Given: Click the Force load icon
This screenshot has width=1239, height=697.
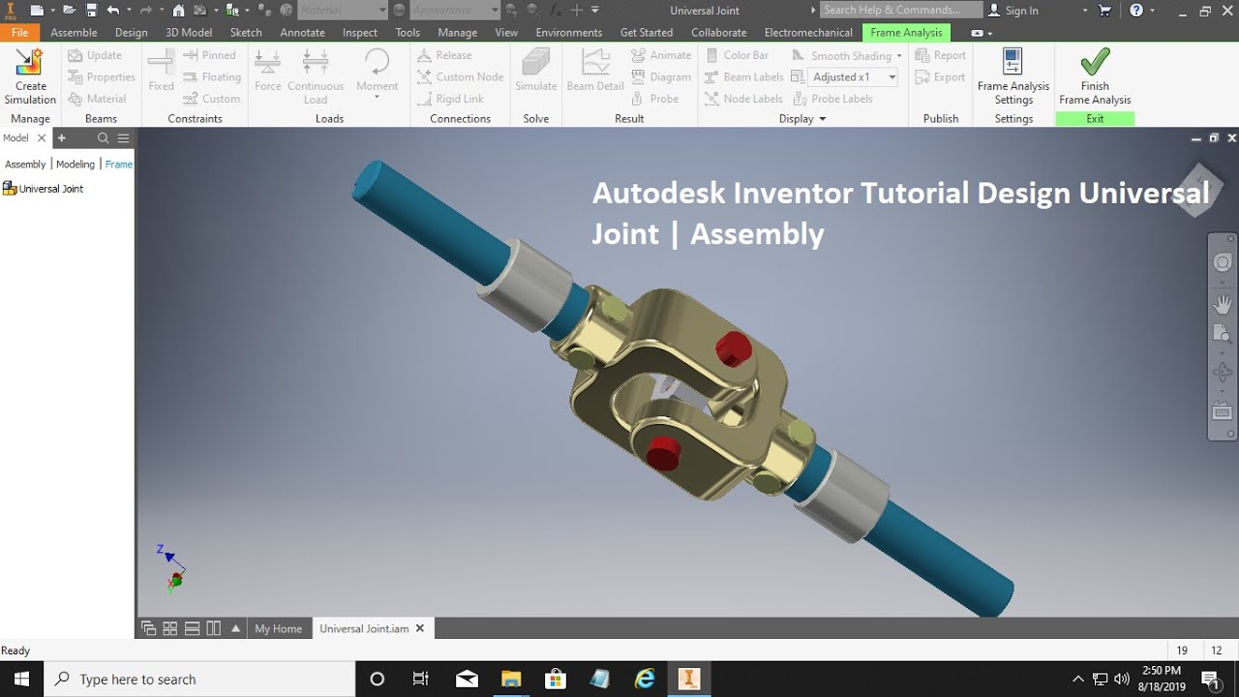Looking at the screenshot, I should 267,62.
